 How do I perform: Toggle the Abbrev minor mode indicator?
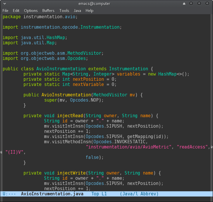[x=149, y=194]
